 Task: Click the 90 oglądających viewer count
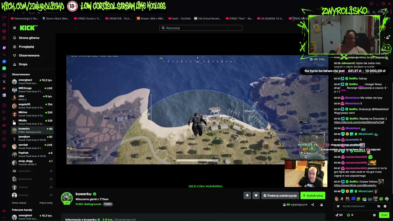pyautogui.click(x=295, y=205)
